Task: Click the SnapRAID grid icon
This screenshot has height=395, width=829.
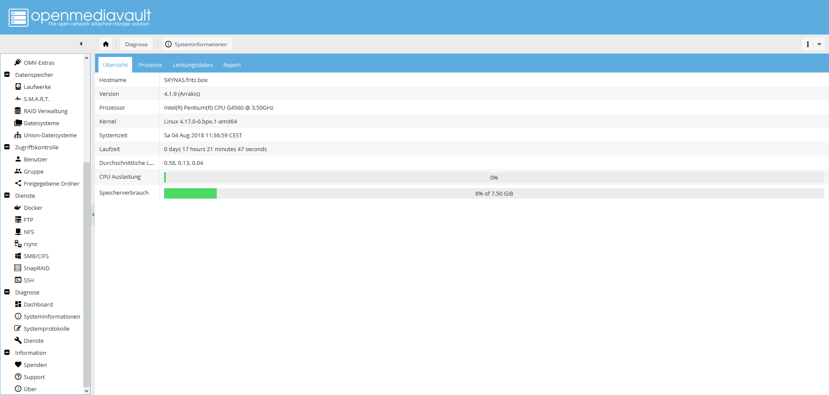Action: point(18,268)
